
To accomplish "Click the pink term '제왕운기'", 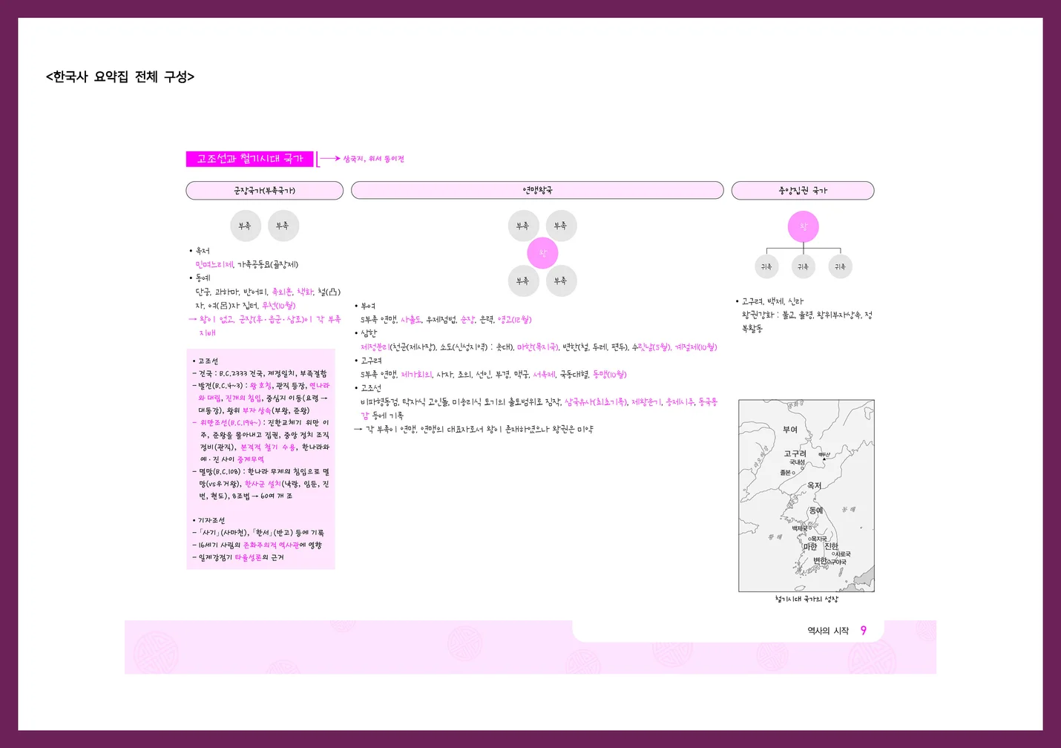I will (x=646, y=402).
